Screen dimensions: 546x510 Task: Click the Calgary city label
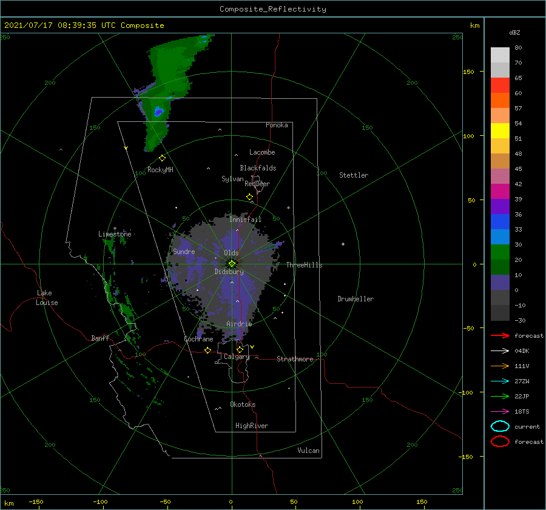237,357
